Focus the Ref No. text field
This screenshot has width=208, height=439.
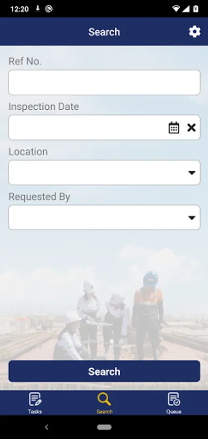[x=104, y=82]
